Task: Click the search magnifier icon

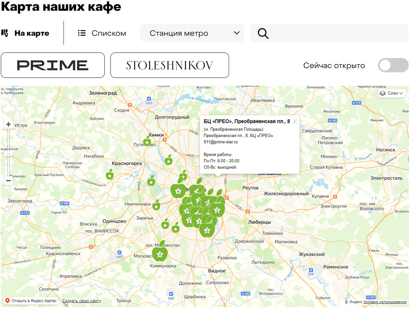Action: [x=263, y=33]
